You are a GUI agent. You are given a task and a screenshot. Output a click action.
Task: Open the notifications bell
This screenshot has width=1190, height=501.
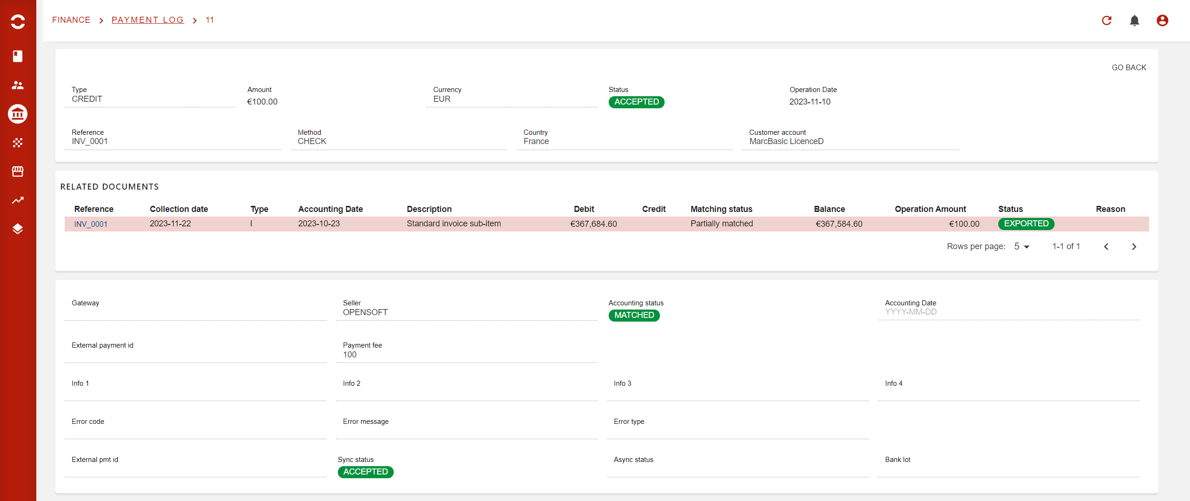[x=1135, y=20]
